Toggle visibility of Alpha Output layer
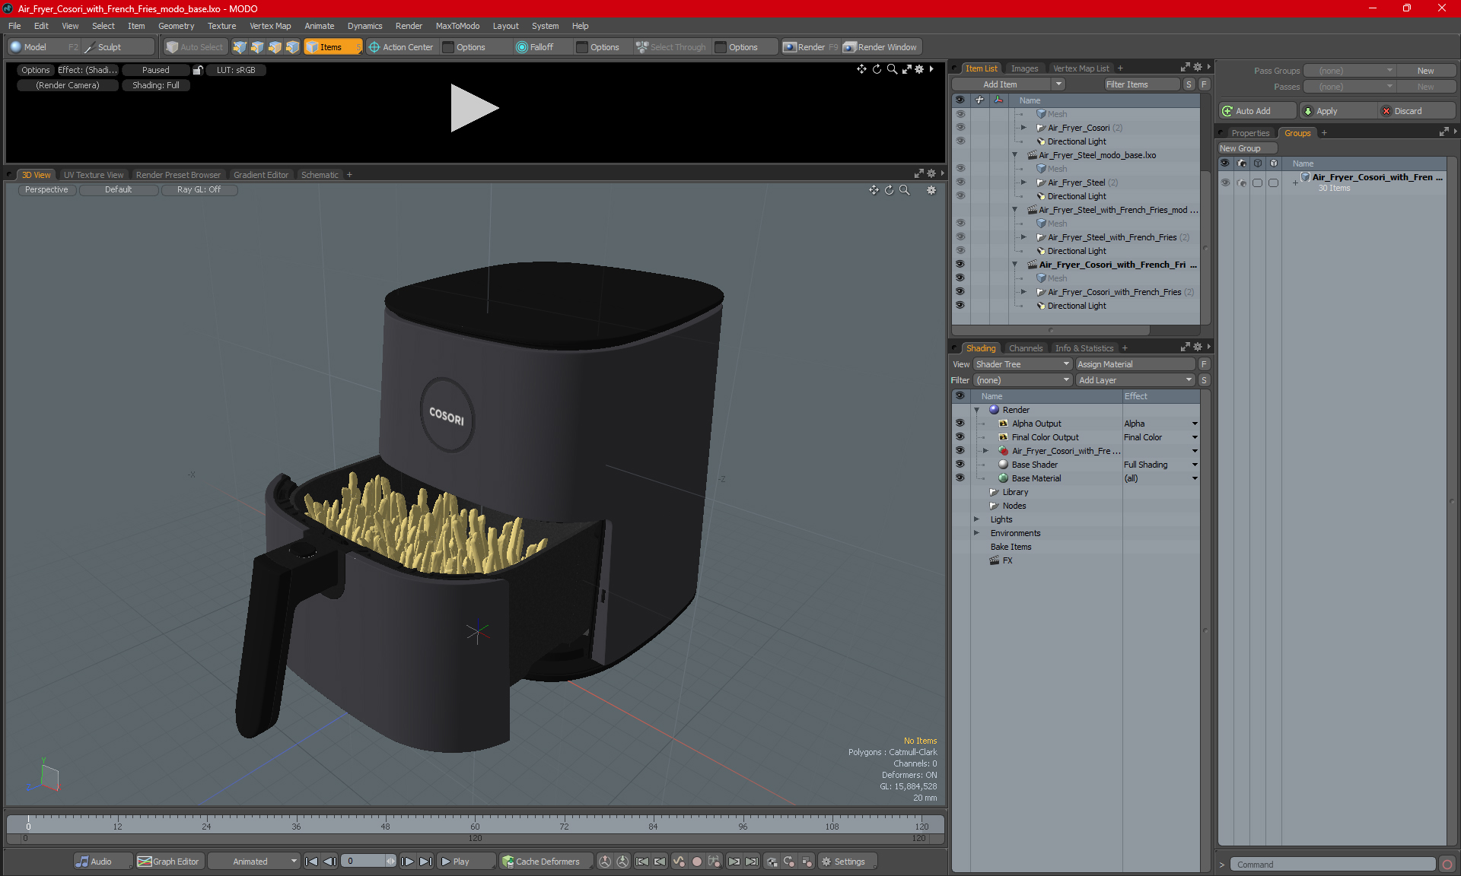Screen dimensions: 1461x876 pos(960,424)
